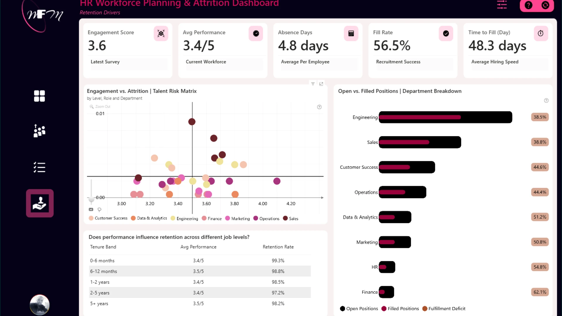
Task: Open the filter sliders panel icon
Action: [502, 5]
